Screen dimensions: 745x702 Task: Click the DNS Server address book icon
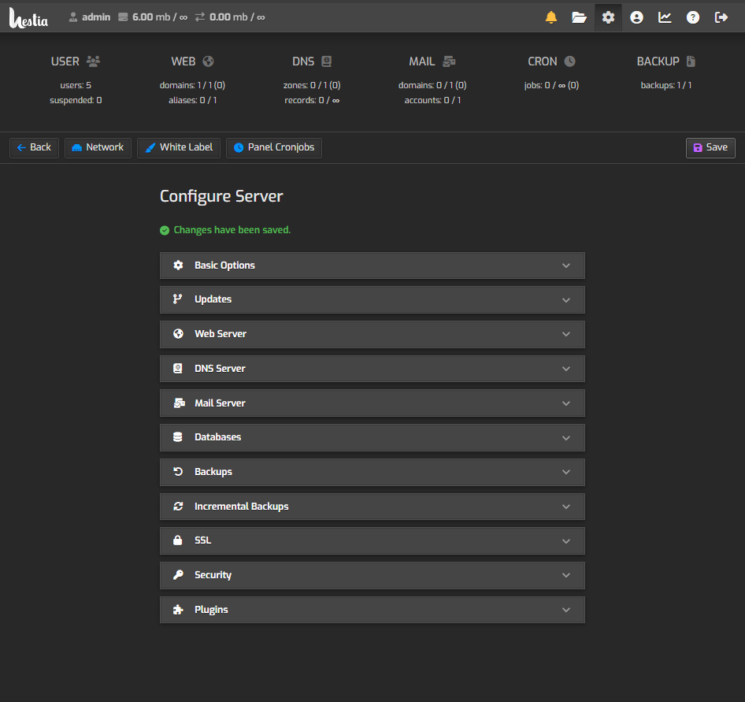[x=178, y=369]
